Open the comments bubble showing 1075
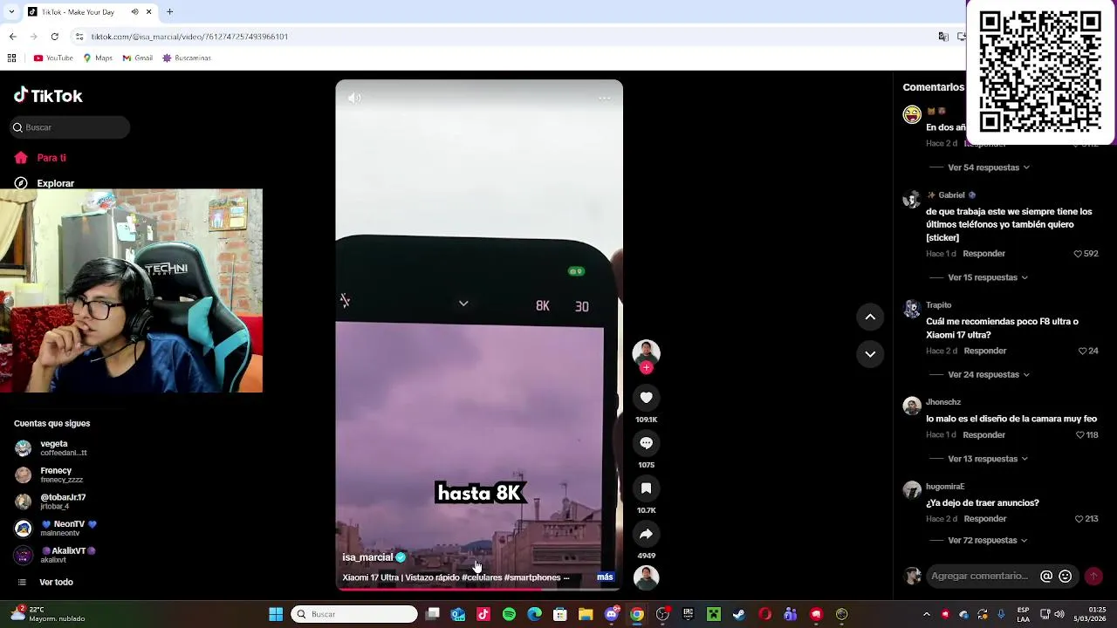Image resolution: width=1117 pixels, height=628 pixels. [x=646, y=443]
